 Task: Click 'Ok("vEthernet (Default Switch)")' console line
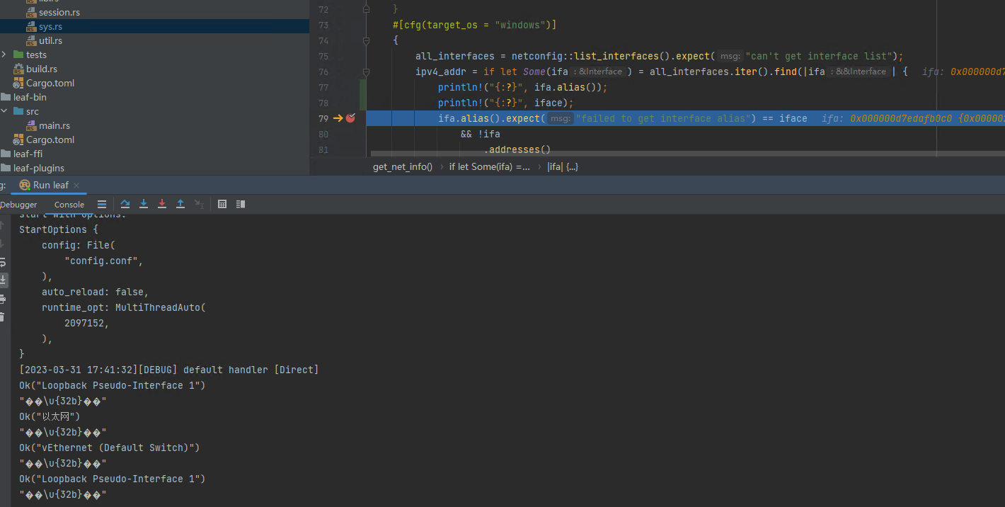click(110, 448)
